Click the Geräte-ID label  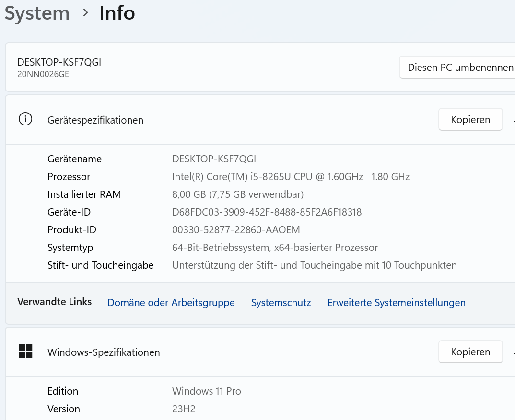coord(69,212)
